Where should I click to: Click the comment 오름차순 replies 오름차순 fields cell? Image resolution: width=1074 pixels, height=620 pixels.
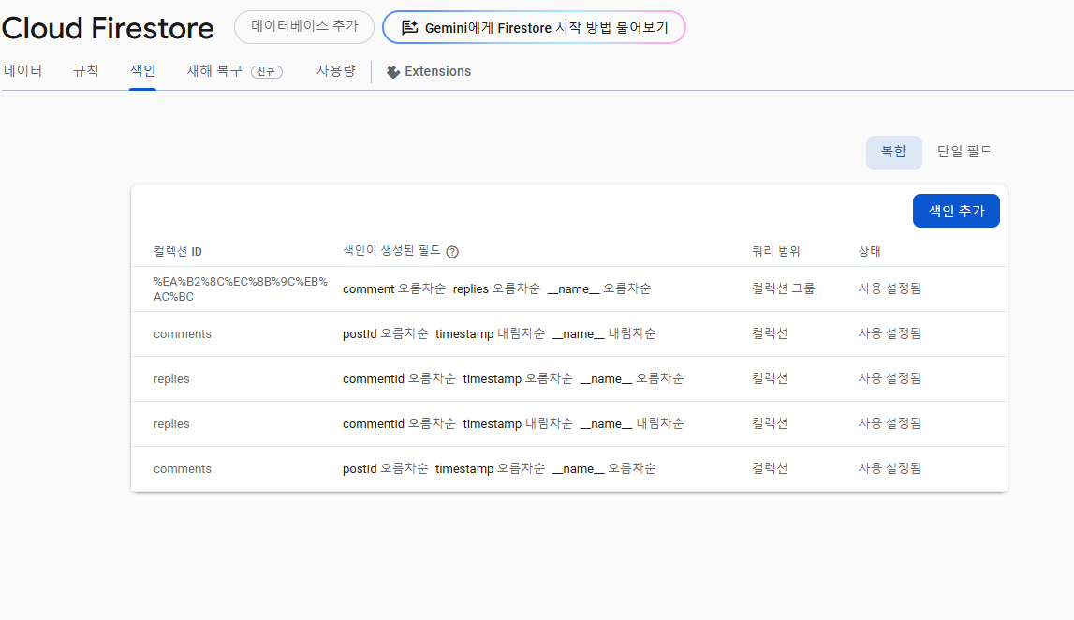point(497,289)
